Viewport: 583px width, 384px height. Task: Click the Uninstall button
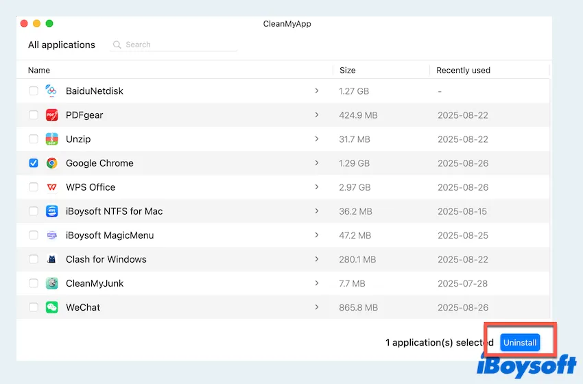pyautogui.click(x=520, y=342)
